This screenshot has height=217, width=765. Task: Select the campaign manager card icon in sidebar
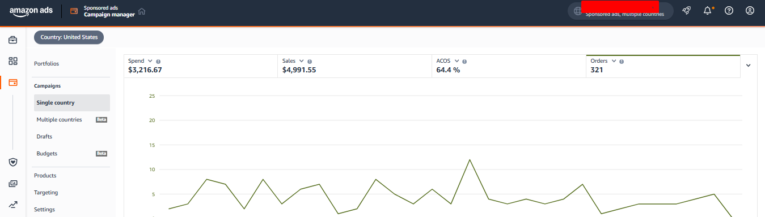coord(12,83)
